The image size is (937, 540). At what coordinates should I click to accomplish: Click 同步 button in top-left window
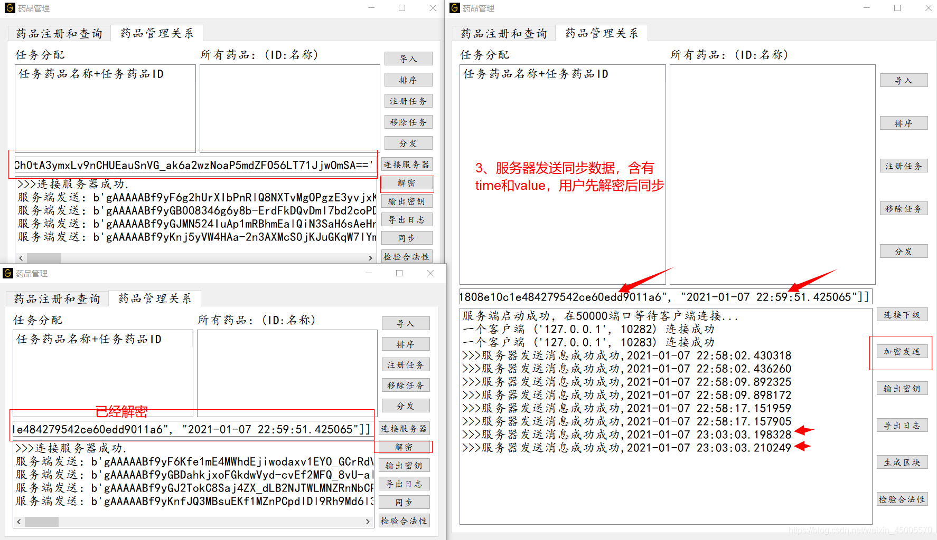(407, 238)
